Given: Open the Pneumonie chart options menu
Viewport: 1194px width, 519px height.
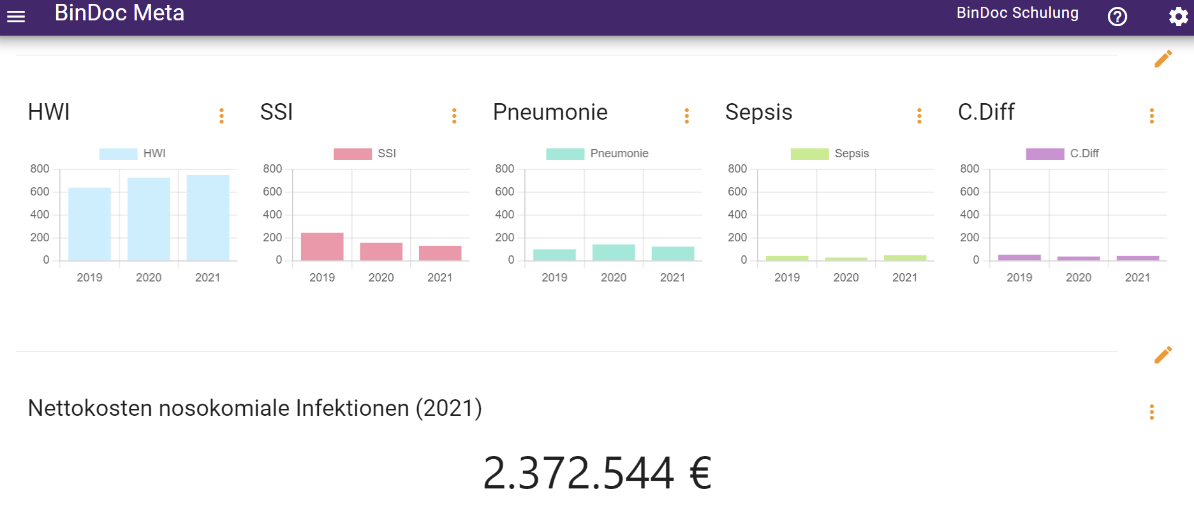Looking at the screenshot, I should coord(686,116).
